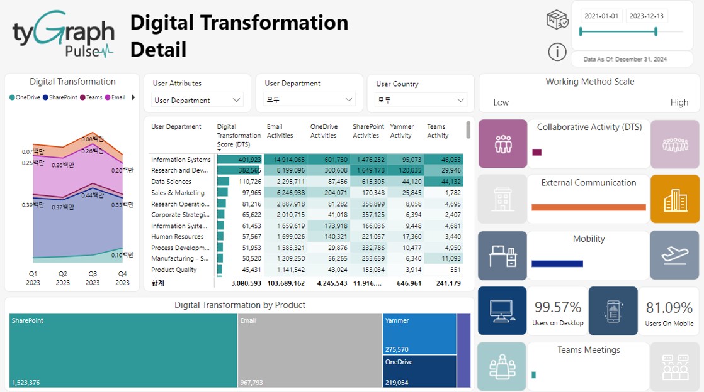Click the DTS value 401,923

[249, 160]
